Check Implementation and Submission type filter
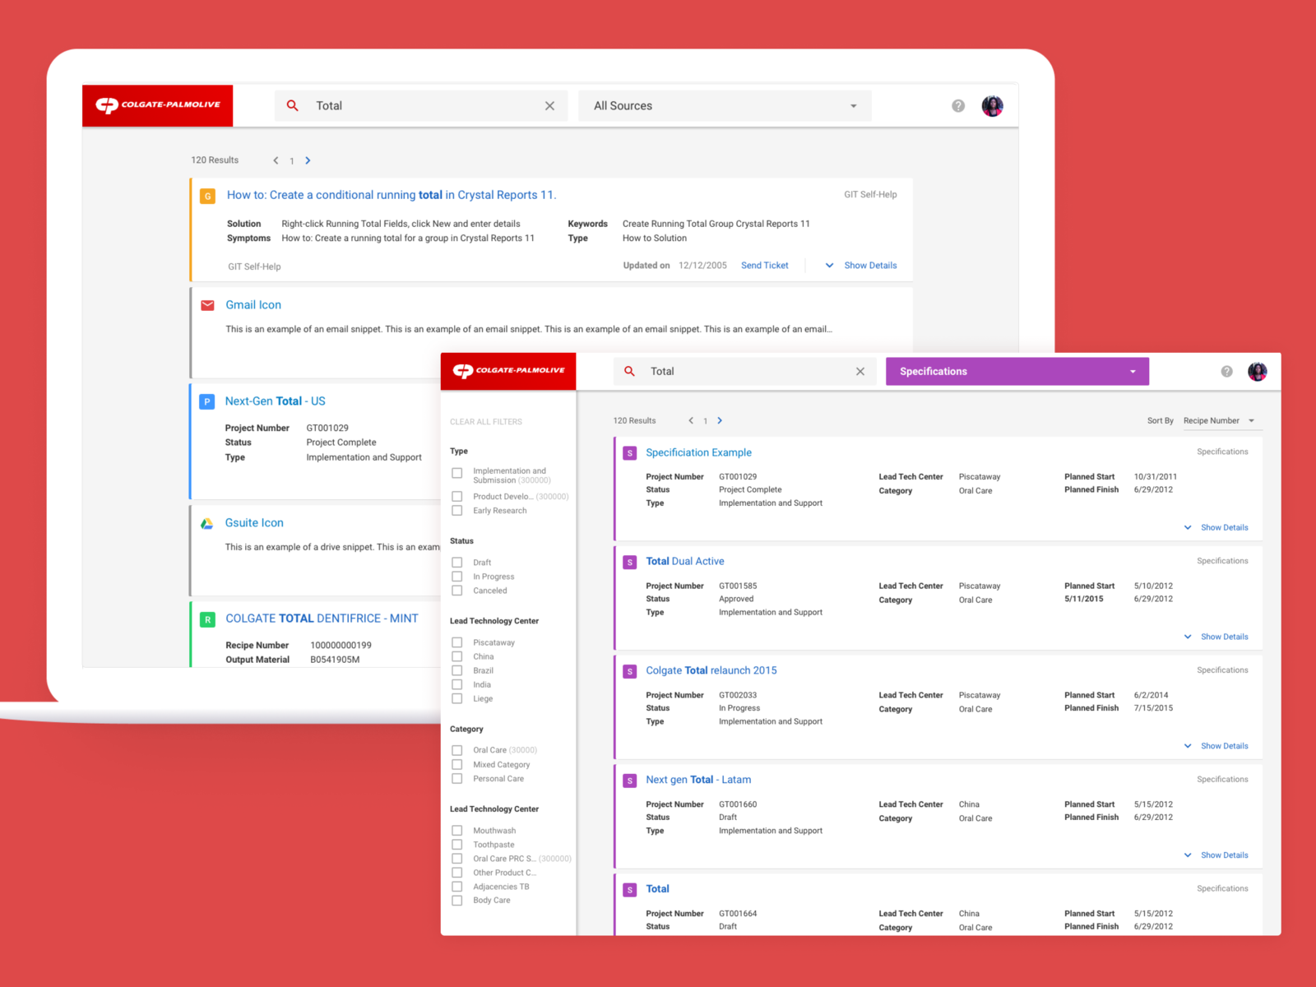The width and height of the screenshot is (1316, 987). [456, 473]
